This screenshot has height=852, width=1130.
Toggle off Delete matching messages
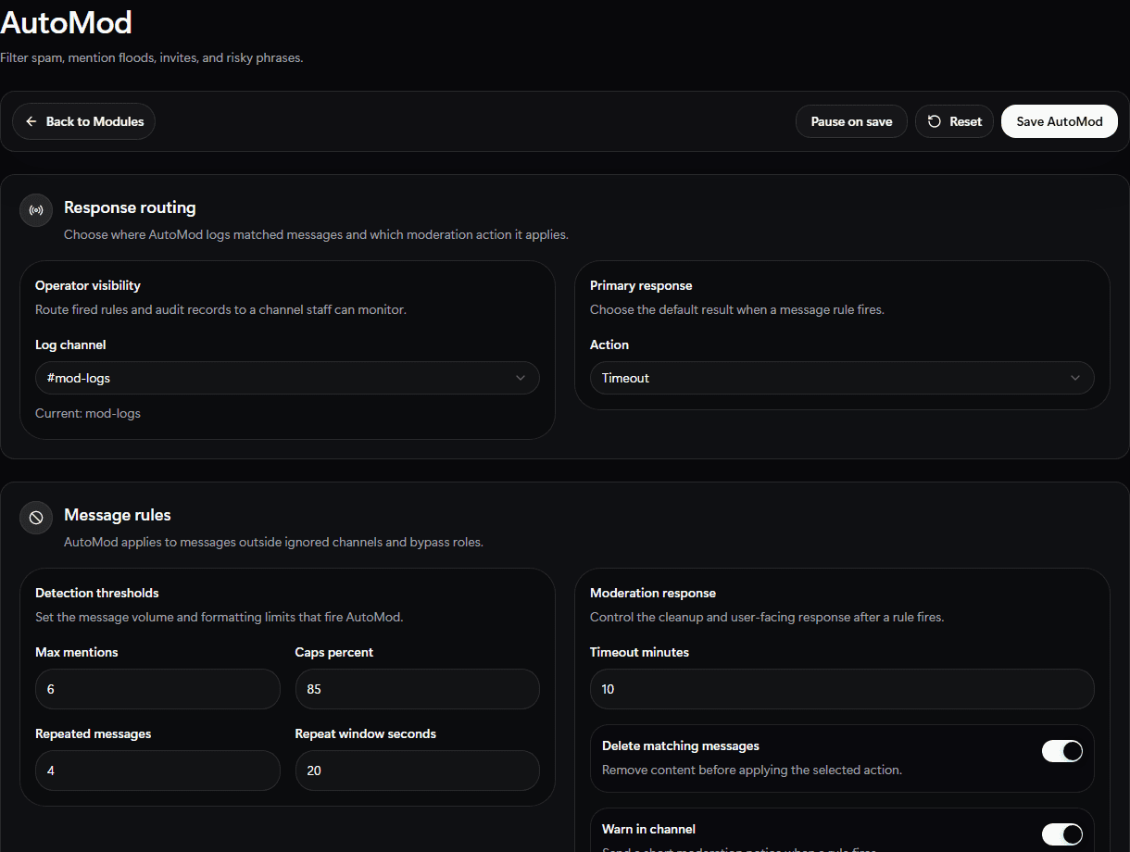[1062, 751]
